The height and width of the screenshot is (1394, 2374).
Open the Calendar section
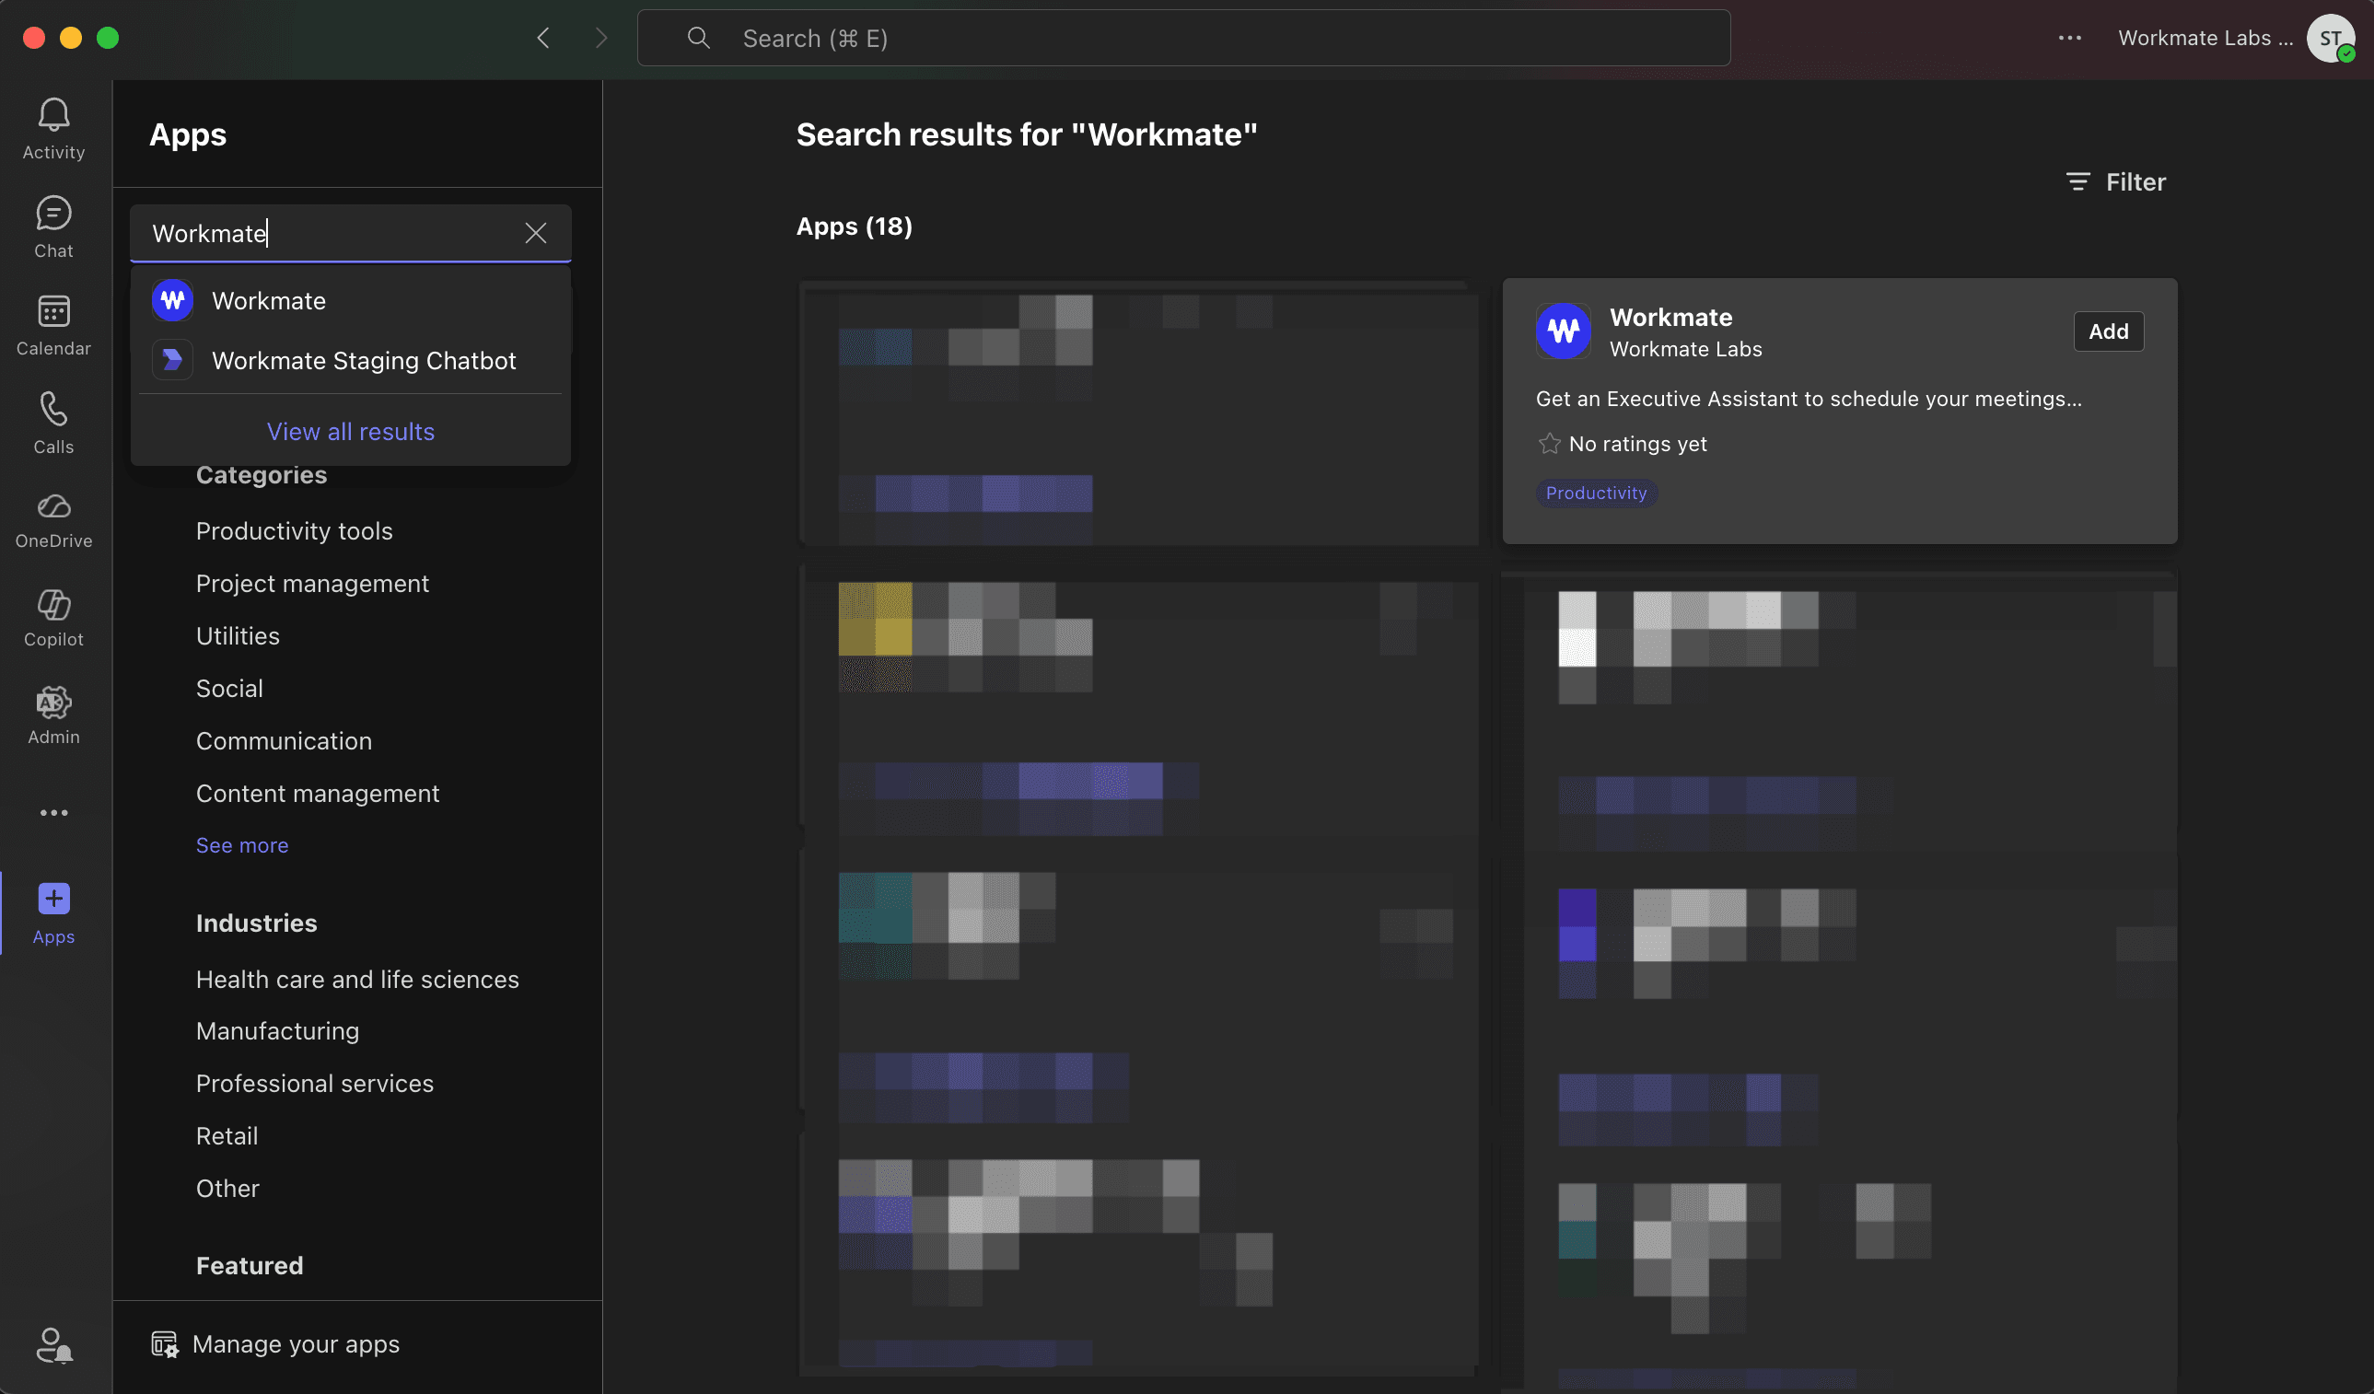pyautogui.click(x=53, y=326)
